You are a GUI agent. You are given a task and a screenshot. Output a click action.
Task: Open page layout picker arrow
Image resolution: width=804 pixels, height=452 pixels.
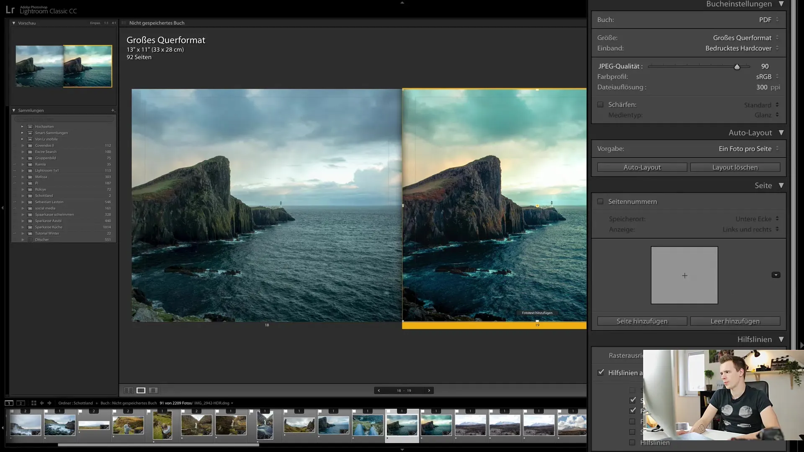tap(776, 275)
